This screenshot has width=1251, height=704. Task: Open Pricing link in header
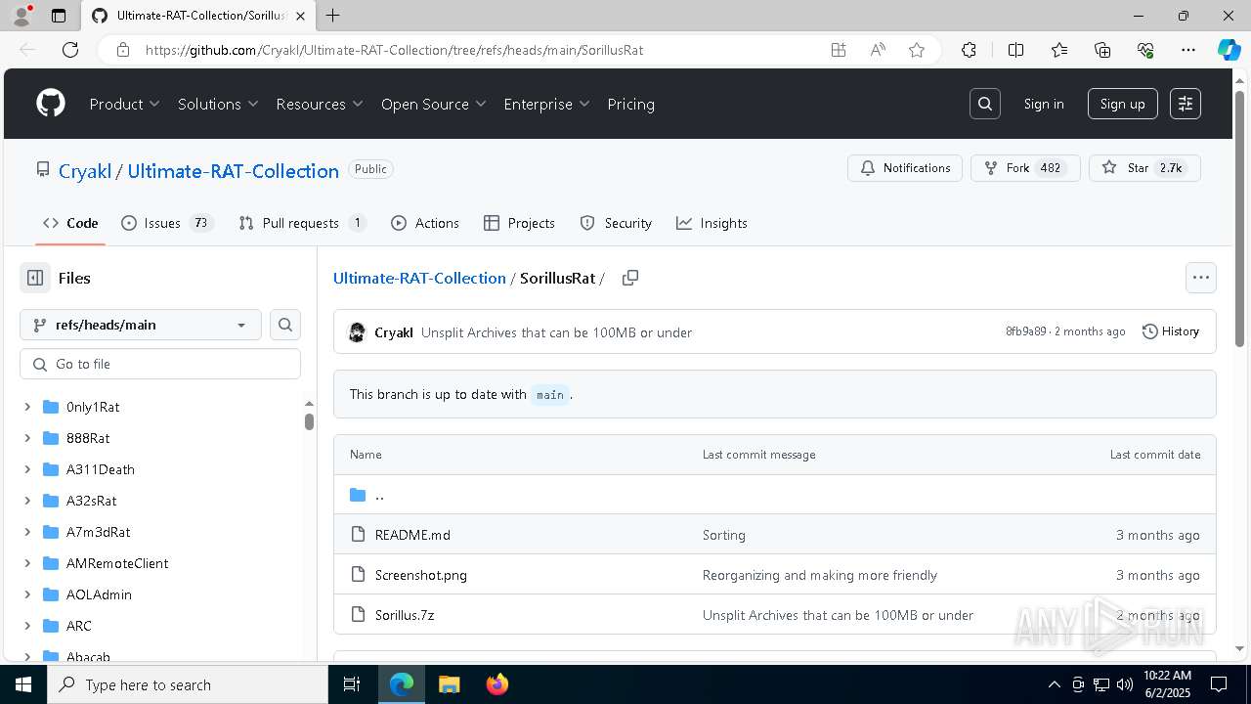coord(630,104)
